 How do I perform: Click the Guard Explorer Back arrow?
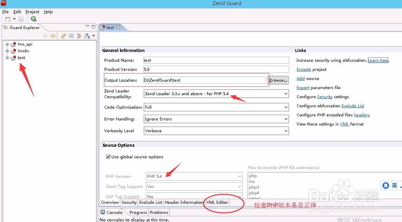(45, 36)
